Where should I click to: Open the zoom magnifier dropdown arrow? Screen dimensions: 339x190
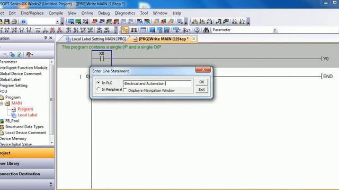(189, 30)
